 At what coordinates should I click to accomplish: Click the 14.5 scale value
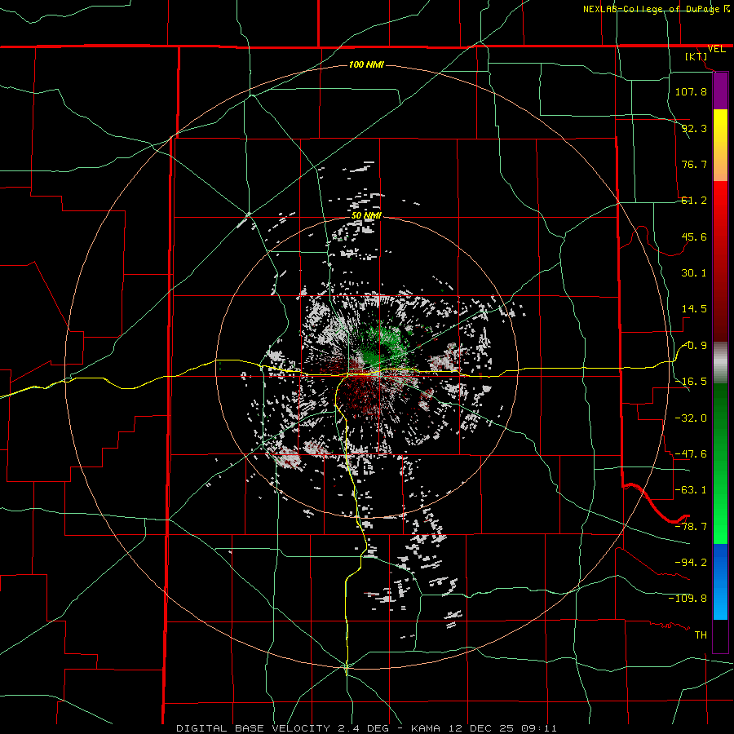click(694, 309)
